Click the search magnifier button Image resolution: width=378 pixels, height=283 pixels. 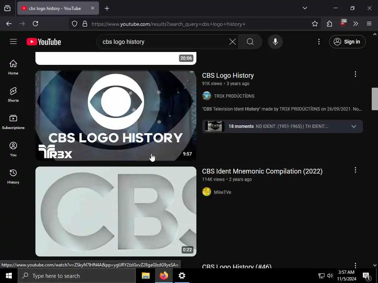click(x=250, y=42)
